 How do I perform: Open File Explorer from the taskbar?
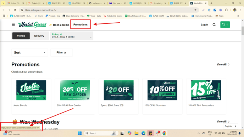tap(137, 133)
